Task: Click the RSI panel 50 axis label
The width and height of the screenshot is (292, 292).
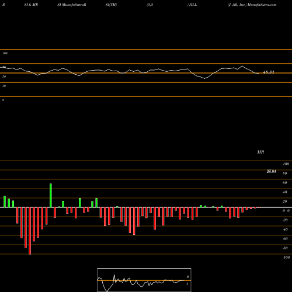Action: tap(4, 77)
